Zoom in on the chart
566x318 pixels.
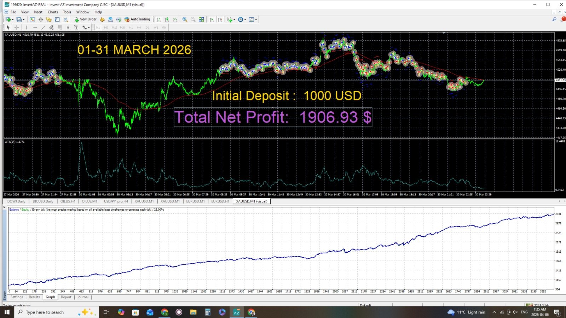pos(185,19)
